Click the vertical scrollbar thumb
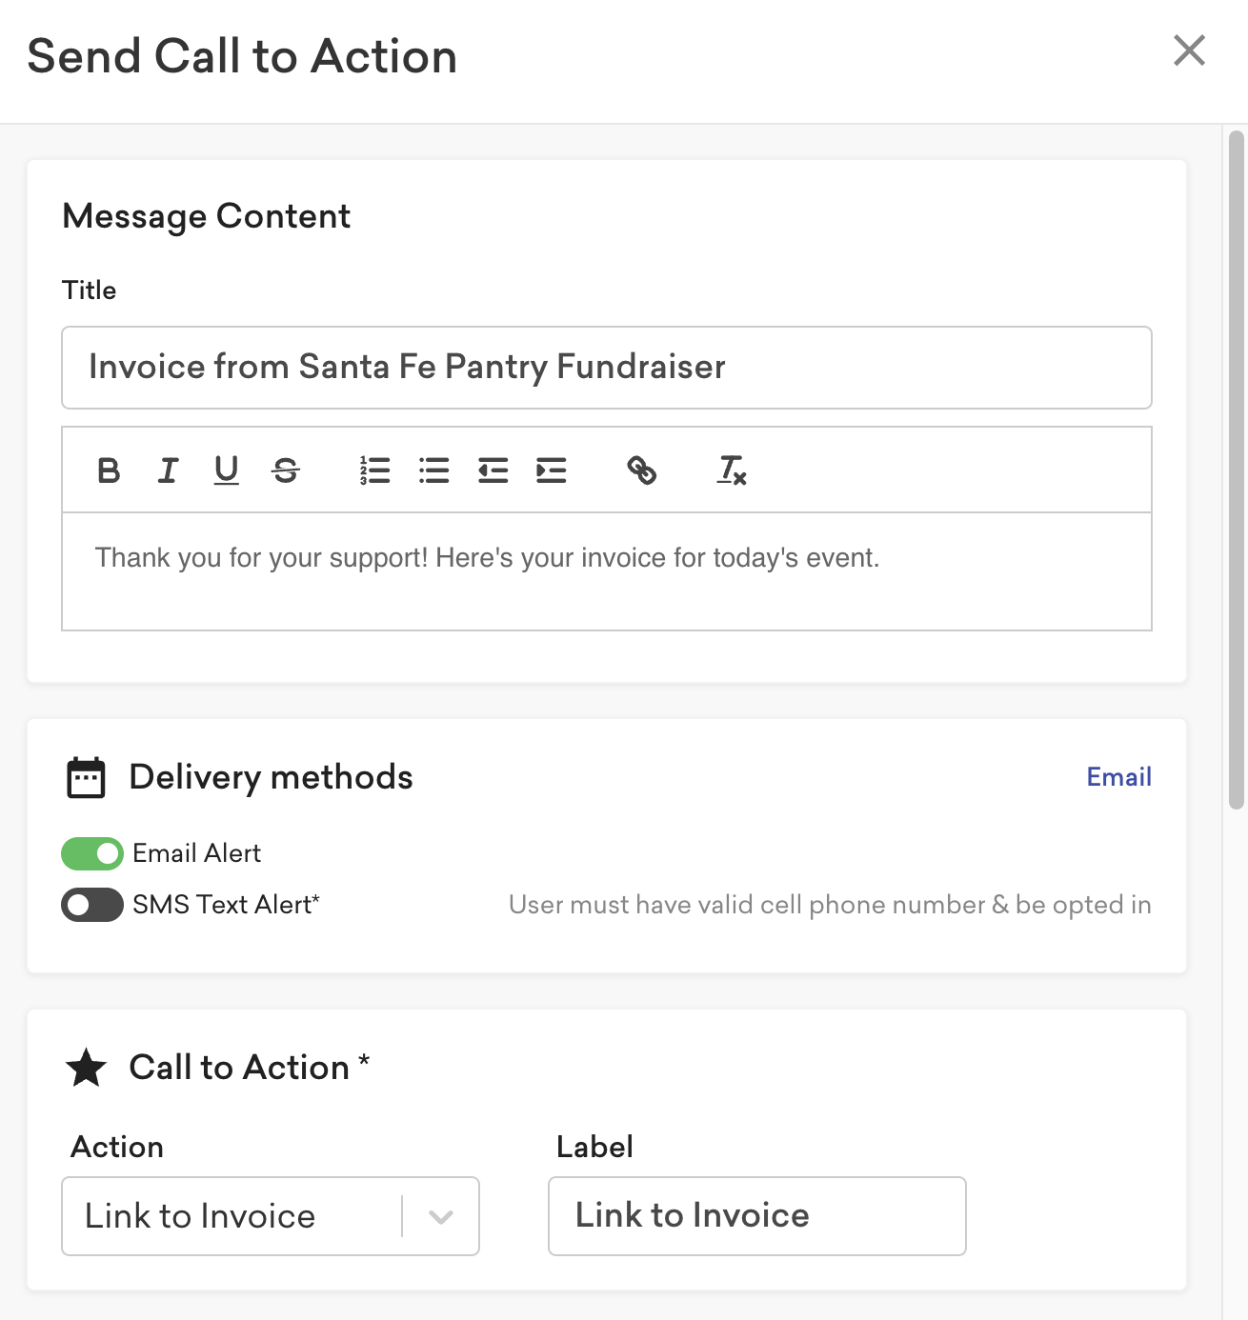 [1237, 470]
